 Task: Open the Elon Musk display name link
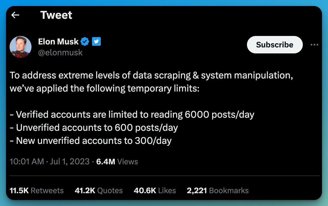58,41
